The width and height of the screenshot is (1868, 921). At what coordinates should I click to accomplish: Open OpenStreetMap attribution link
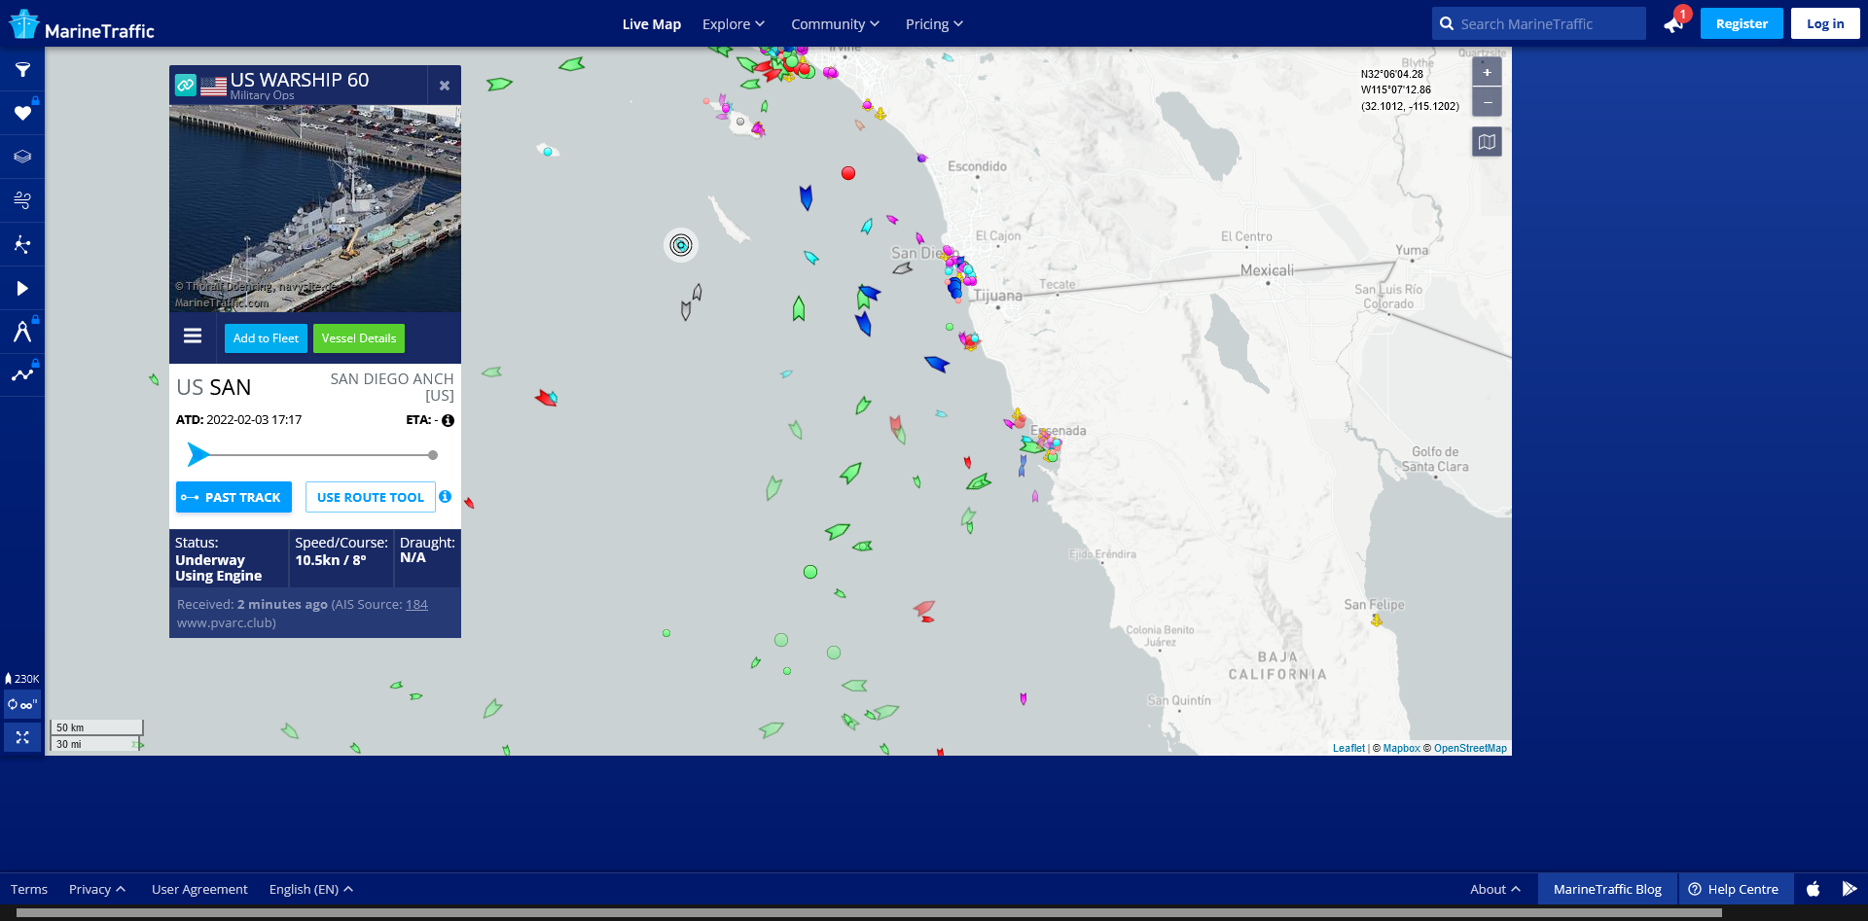pos(1470,748)
